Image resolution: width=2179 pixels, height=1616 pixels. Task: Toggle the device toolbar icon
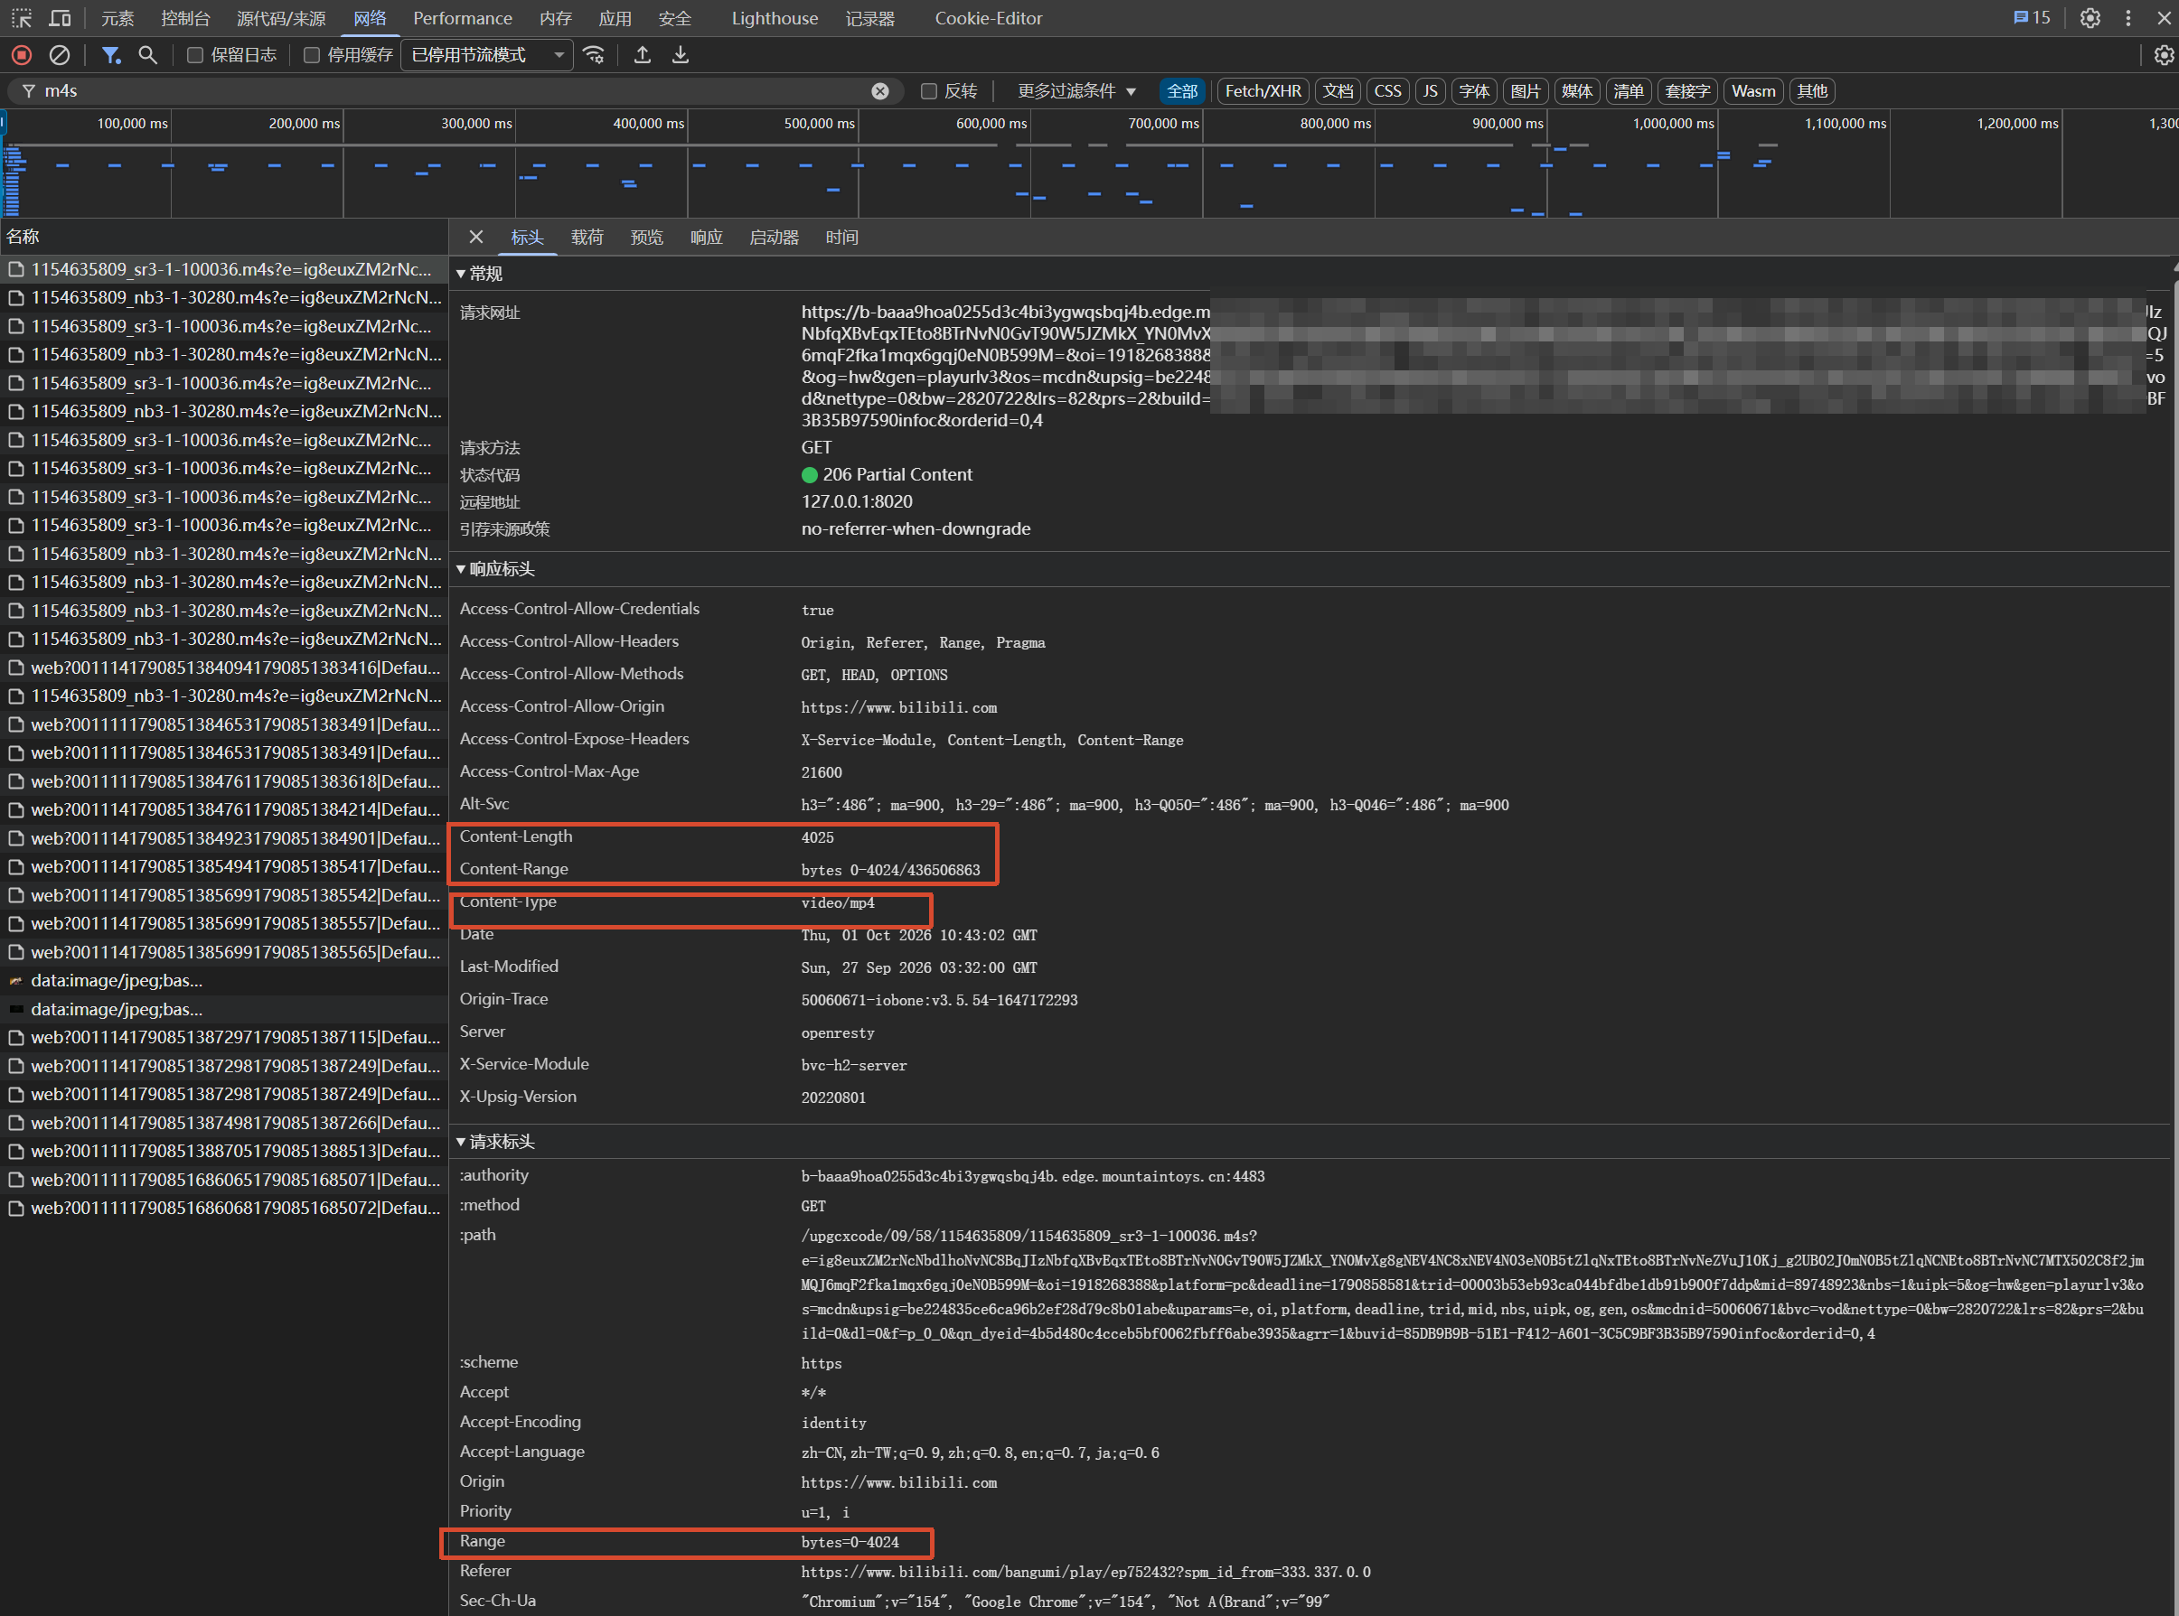(x=60, y=17)
